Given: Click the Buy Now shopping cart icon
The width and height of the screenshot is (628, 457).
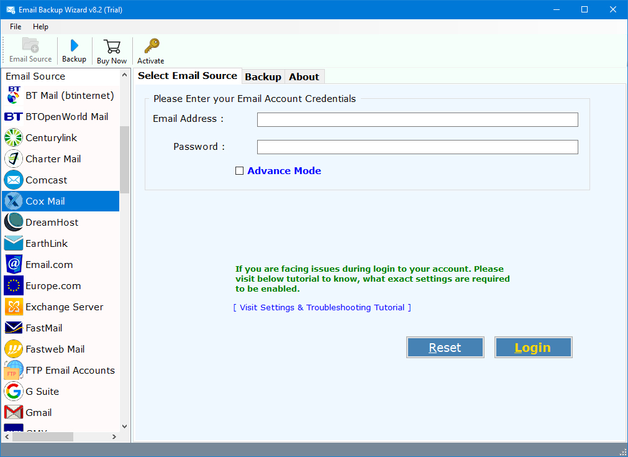Looking at the screenshot, I should pyautogui.click(x=112, y=47).
